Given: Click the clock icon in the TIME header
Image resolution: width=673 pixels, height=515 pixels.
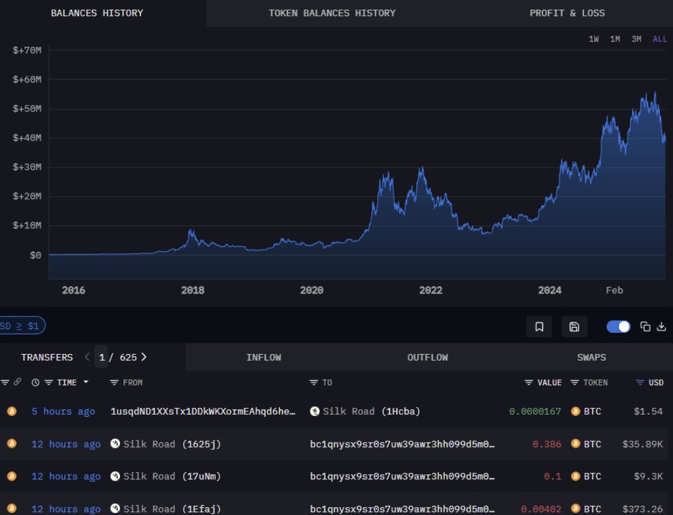Looking at the screenshot, I should coord(35,382).
